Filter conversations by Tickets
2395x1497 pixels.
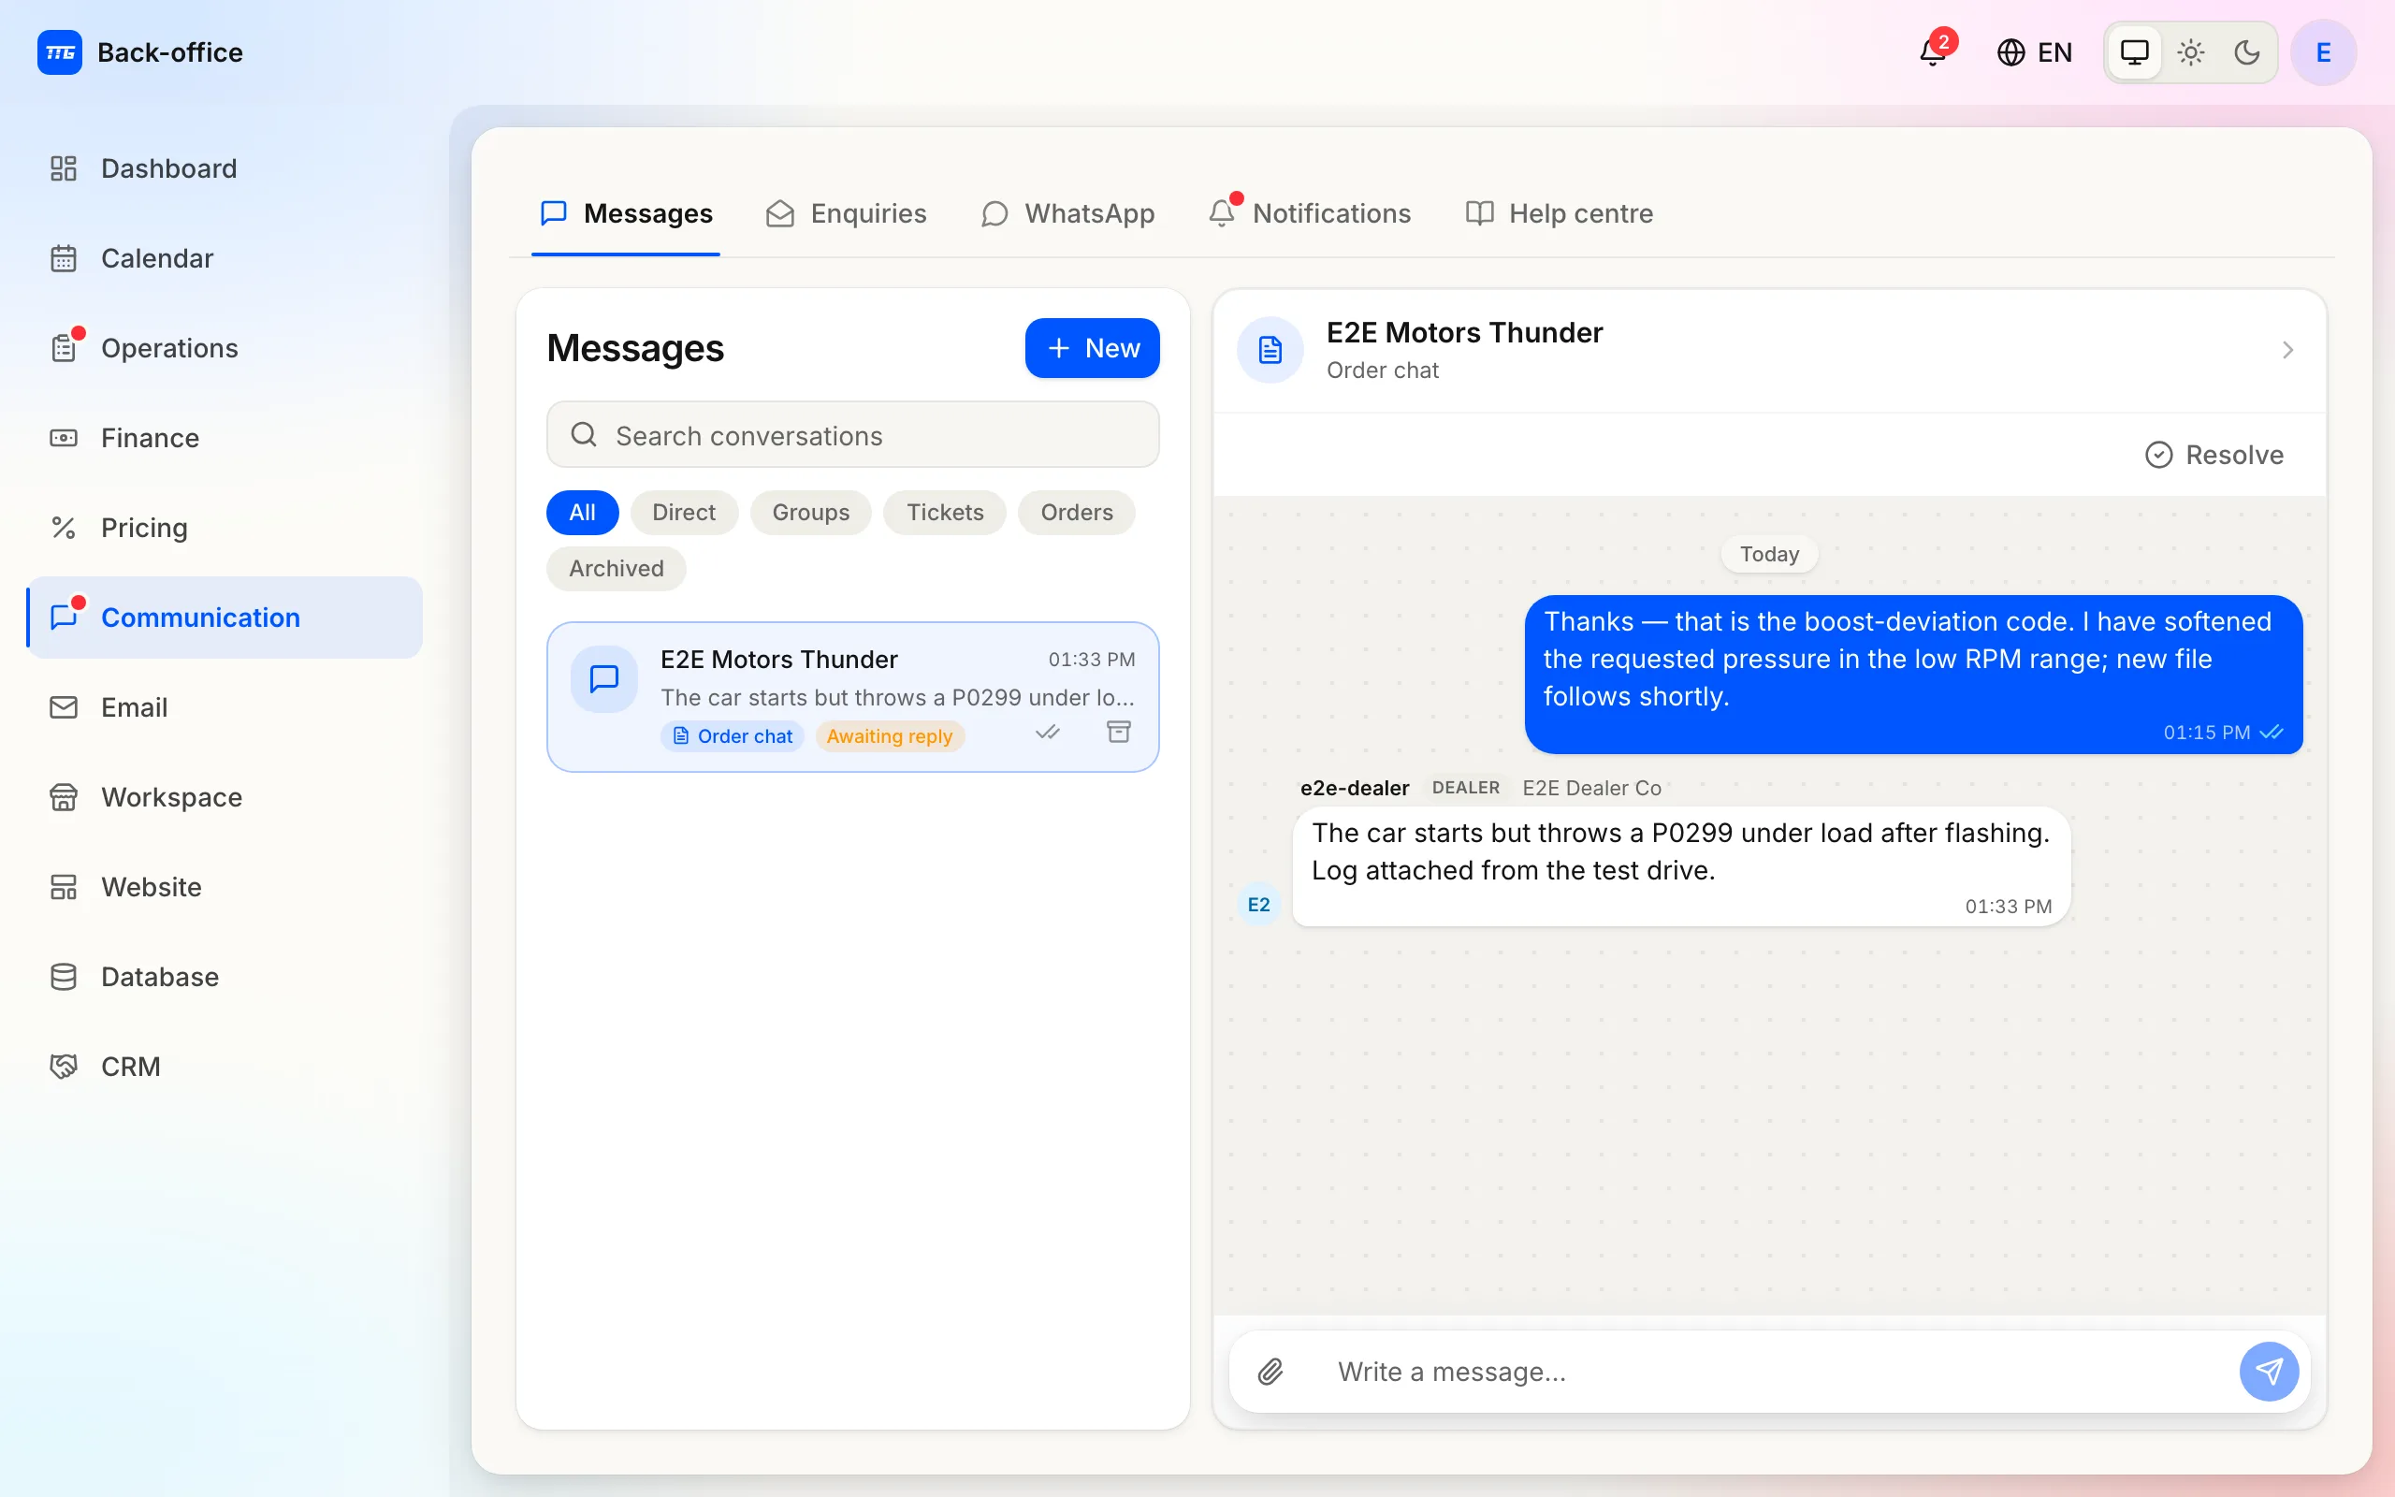coord(945,513)
